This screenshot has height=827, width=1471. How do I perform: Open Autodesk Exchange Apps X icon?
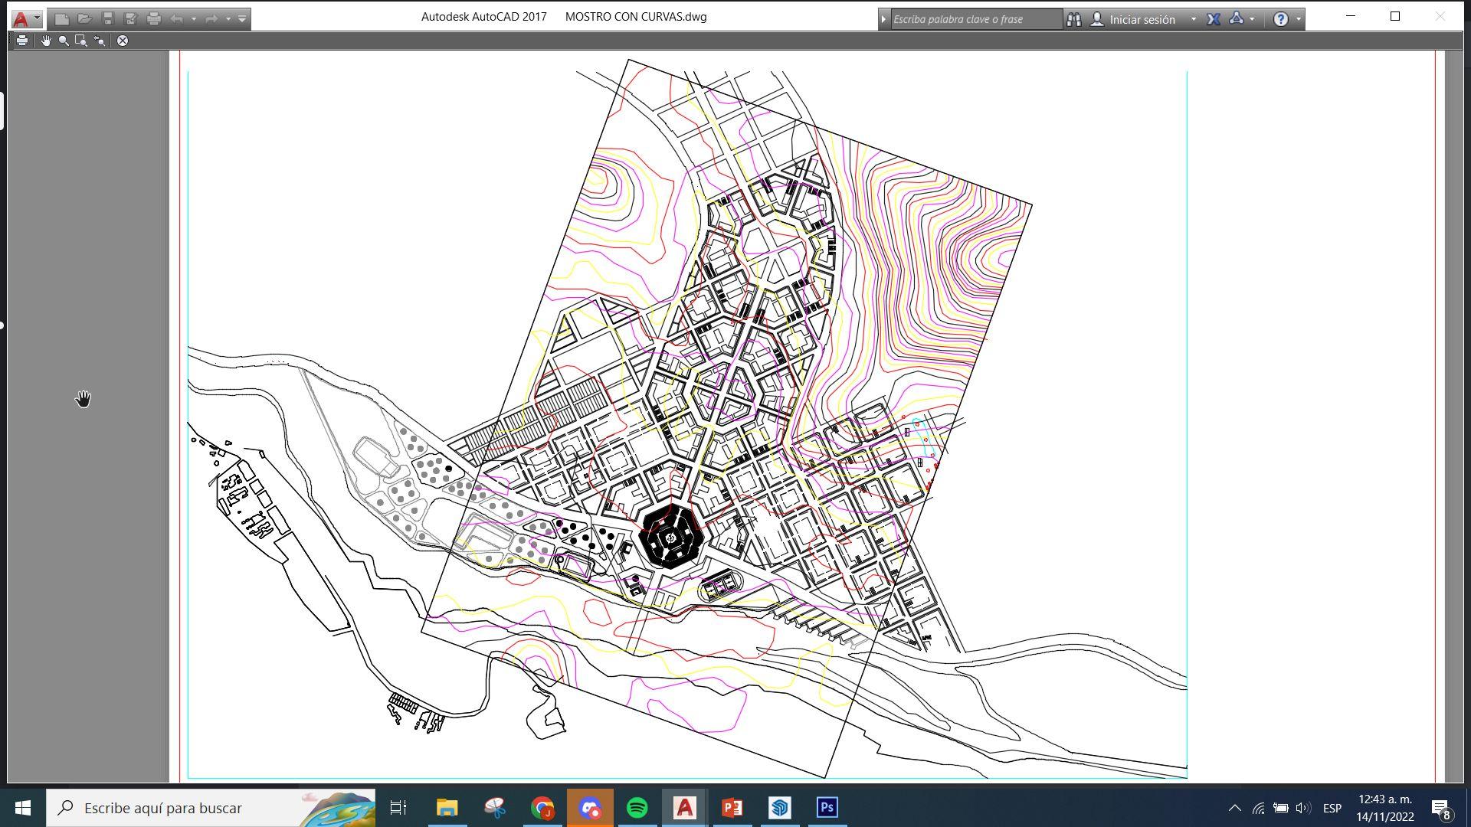[x=1214, y=19]
